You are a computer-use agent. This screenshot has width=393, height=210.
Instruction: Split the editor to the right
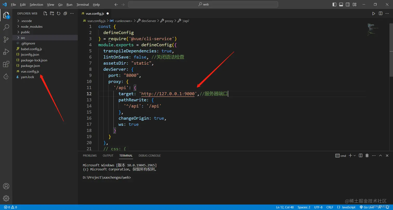tap(381, 13)
